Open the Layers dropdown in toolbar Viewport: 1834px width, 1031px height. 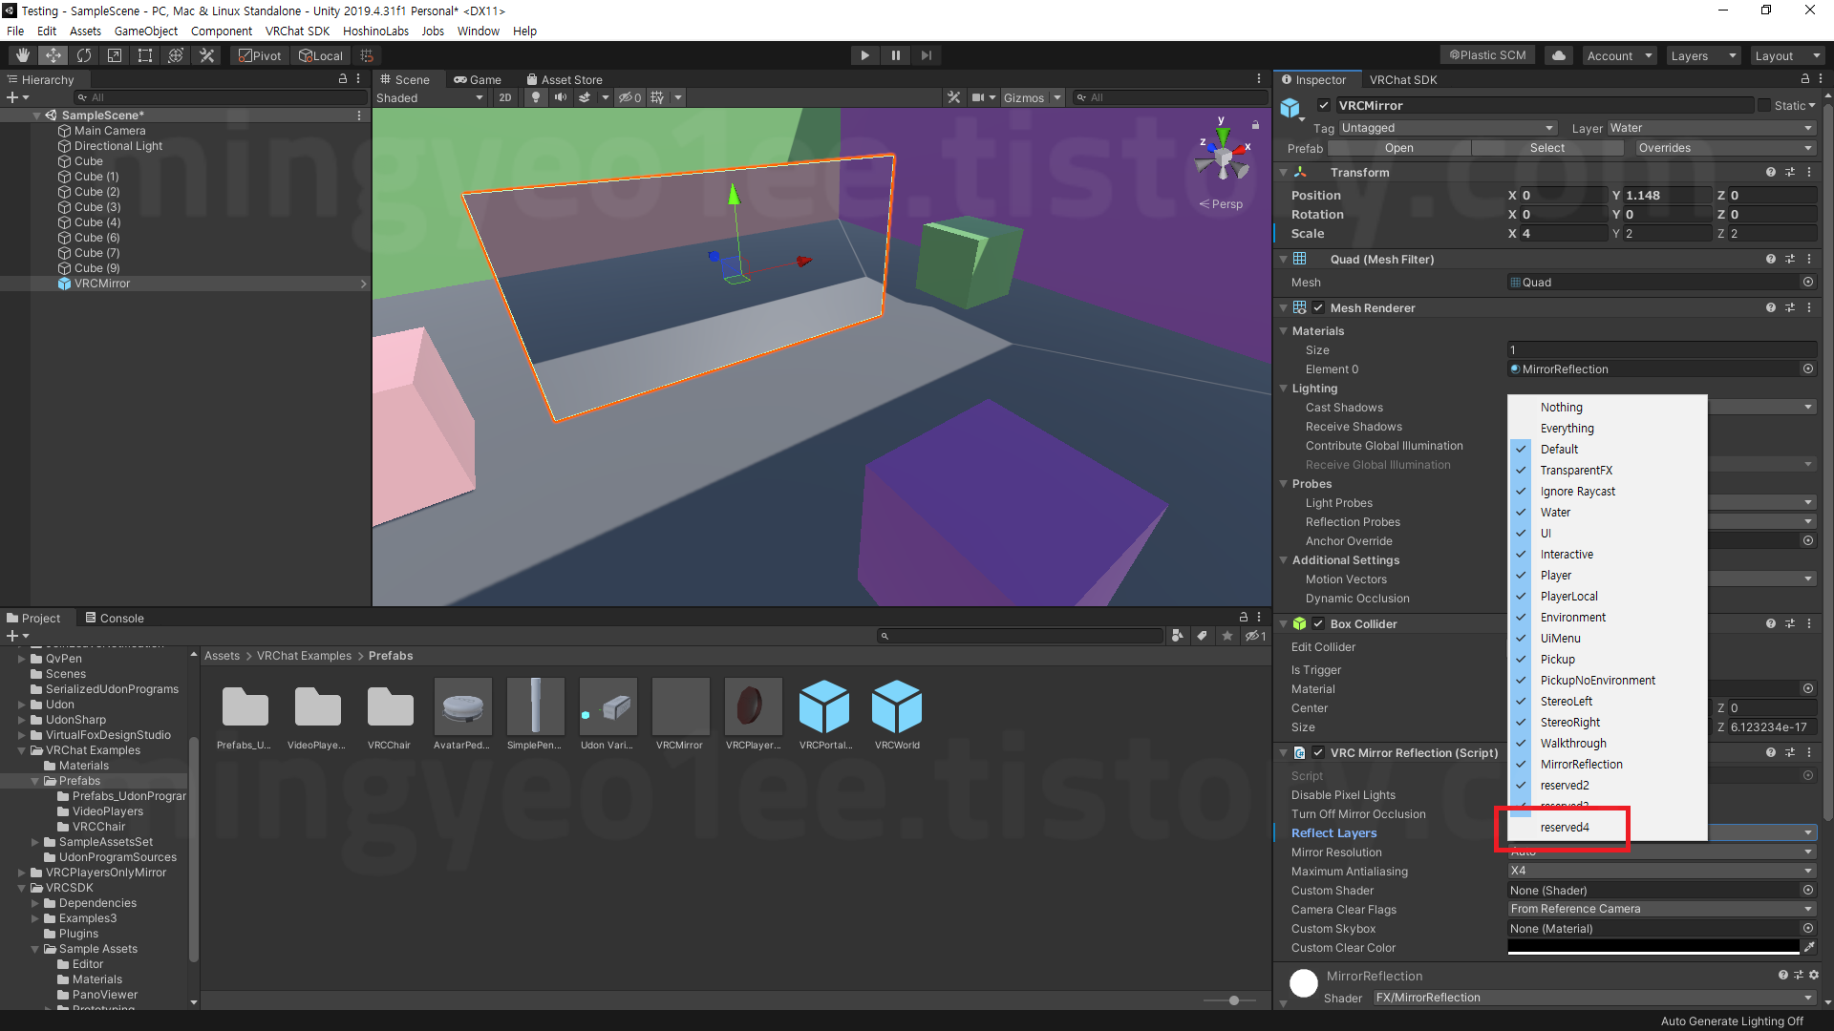(x=1703, y=55)
